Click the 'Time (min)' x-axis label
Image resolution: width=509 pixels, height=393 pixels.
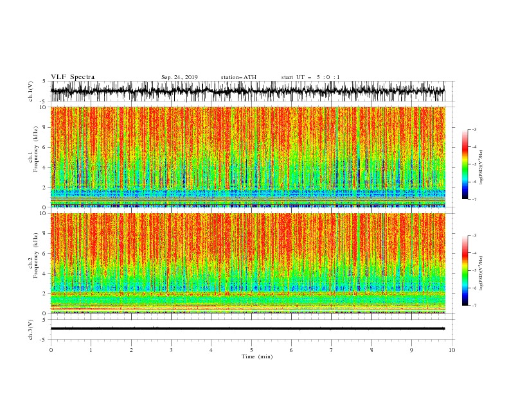[257, 356]
